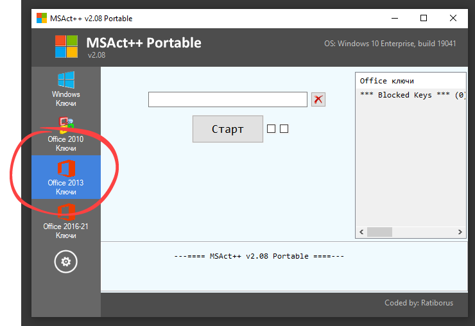
Task: Clear the key field with red X
Action: coord(318,99)
